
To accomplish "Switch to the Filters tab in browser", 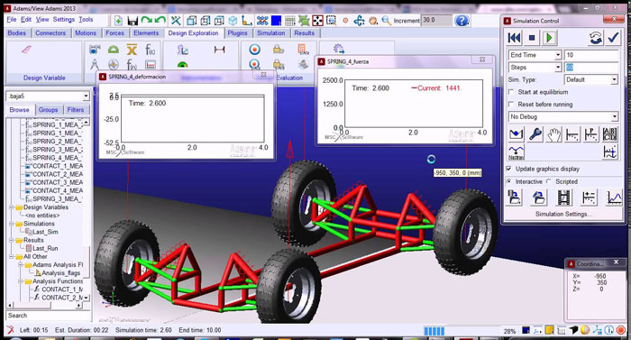I will point(75,109).
